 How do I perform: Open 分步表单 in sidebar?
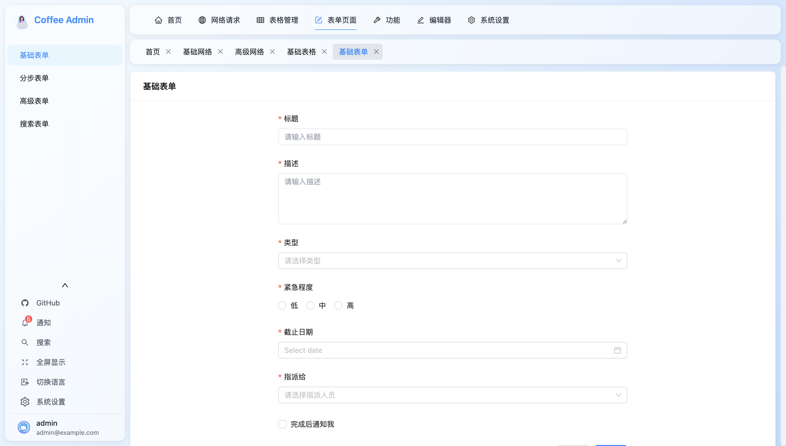(34, 78)
